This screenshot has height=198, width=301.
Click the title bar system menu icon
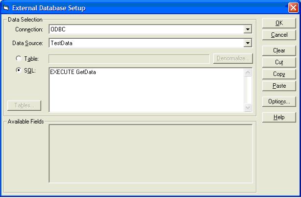pyautogui.click(x=6, y=8)
